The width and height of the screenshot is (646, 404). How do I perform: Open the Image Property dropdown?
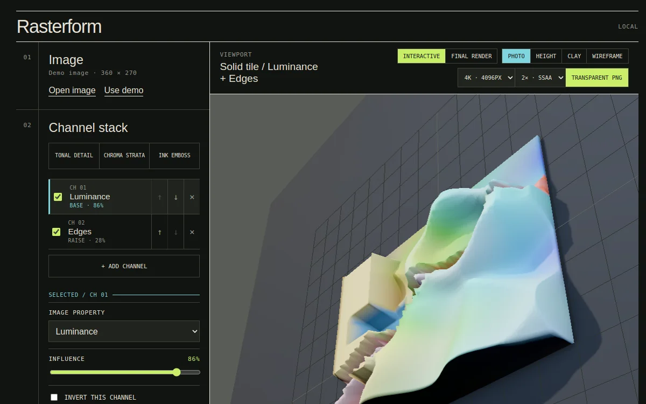124,331
